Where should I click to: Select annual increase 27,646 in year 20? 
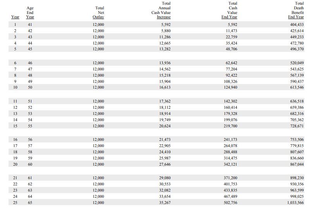pyautogui.click(x=165, y=164)
